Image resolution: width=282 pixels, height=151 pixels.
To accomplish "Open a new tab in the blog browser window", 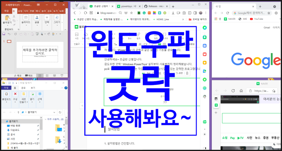I will (x=173, y=7).
